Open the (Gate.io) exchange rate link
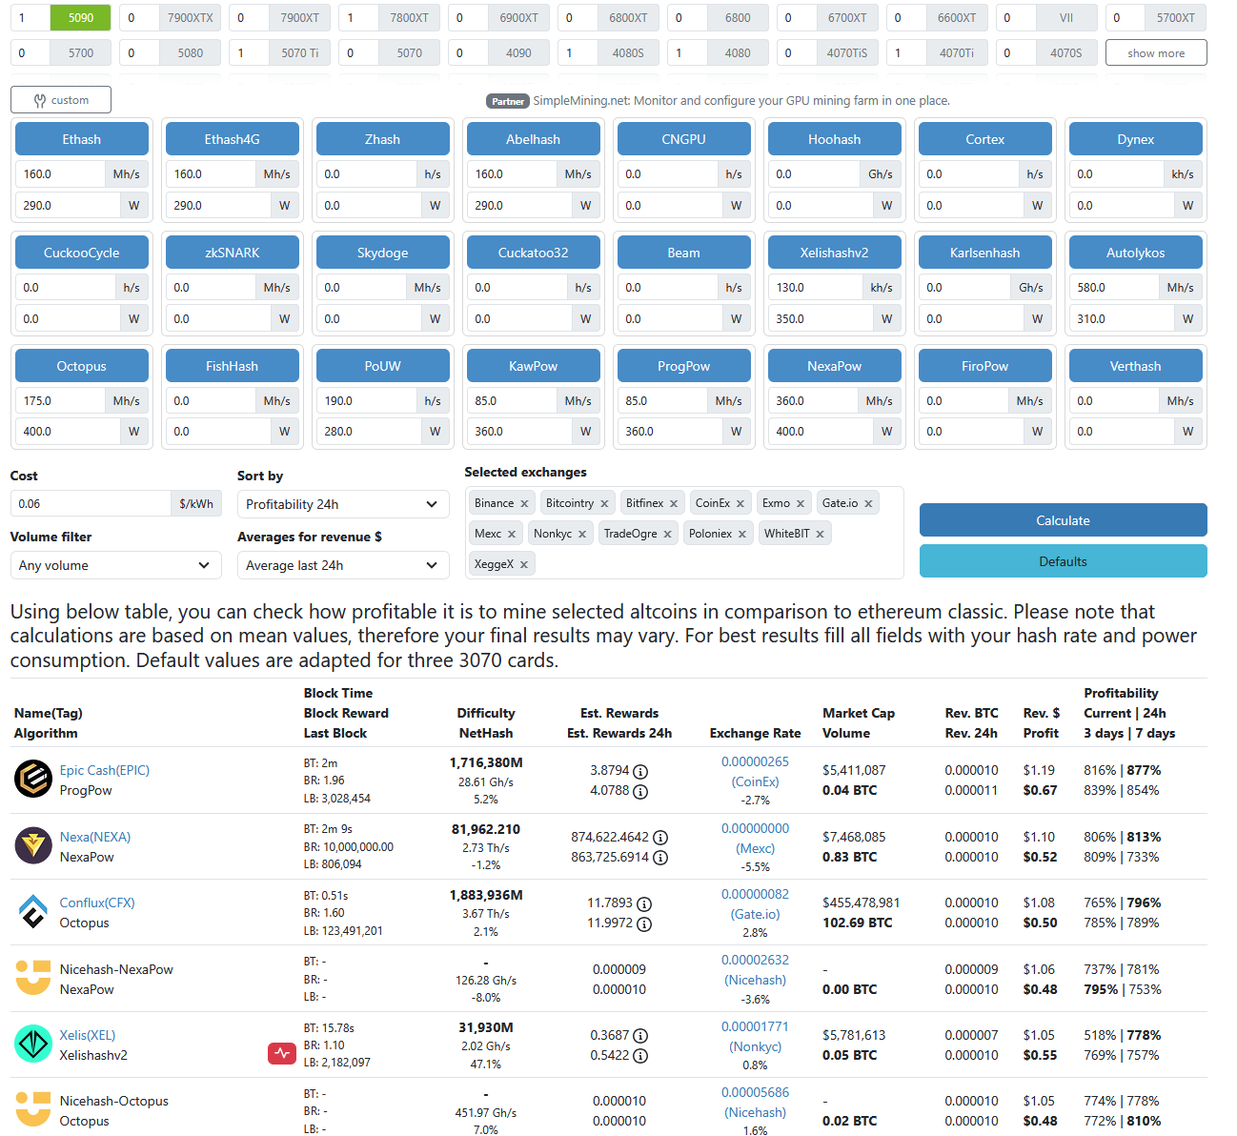The image size is (1237, 1136). [755, 914]
